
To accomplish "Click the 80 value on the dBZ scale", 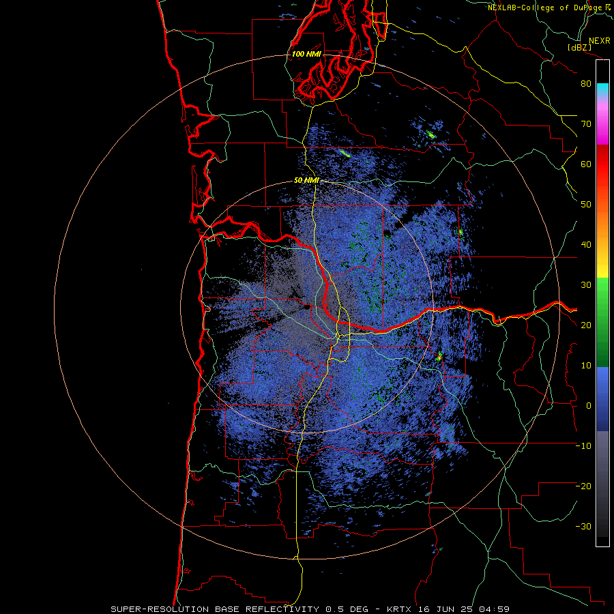I will 586,83.
